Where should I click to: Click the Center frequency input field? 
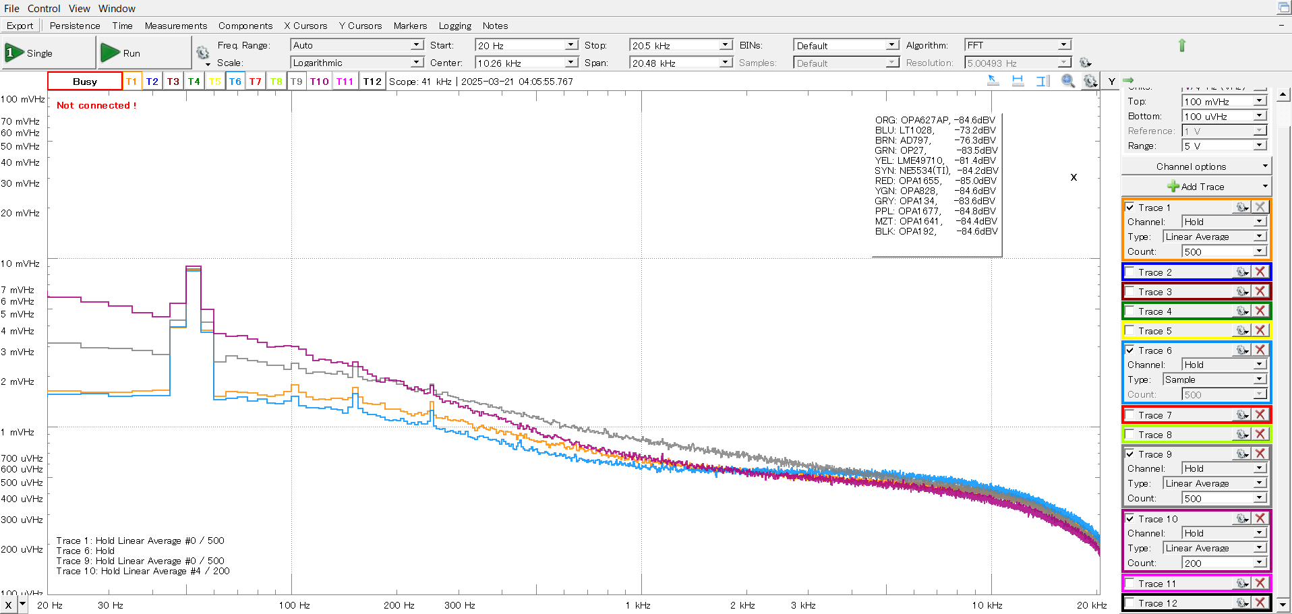point(520,63)
